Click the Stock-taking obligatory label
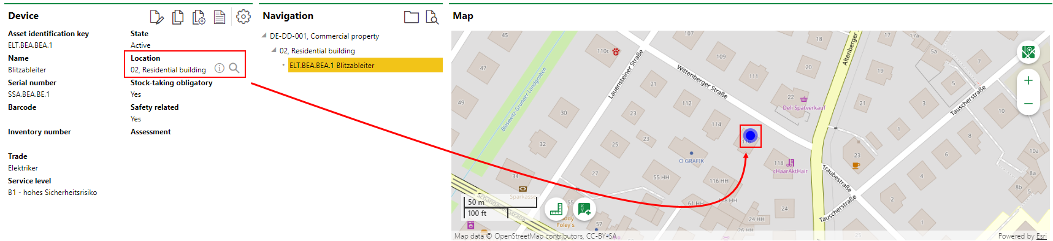 [x=172, y=83]
